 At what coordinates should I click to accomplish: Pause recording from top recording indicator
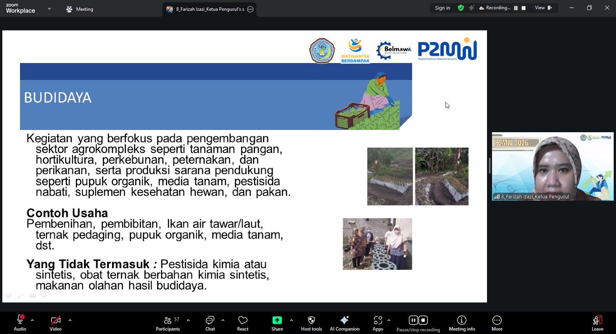(516, 8)
